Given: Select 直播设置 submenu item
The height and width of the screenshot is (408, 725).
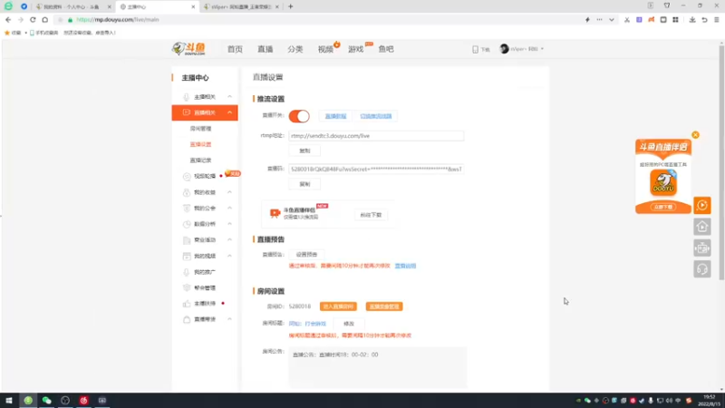Looking at the screenshot, I should pyautogui.click(x=200, y=144).
